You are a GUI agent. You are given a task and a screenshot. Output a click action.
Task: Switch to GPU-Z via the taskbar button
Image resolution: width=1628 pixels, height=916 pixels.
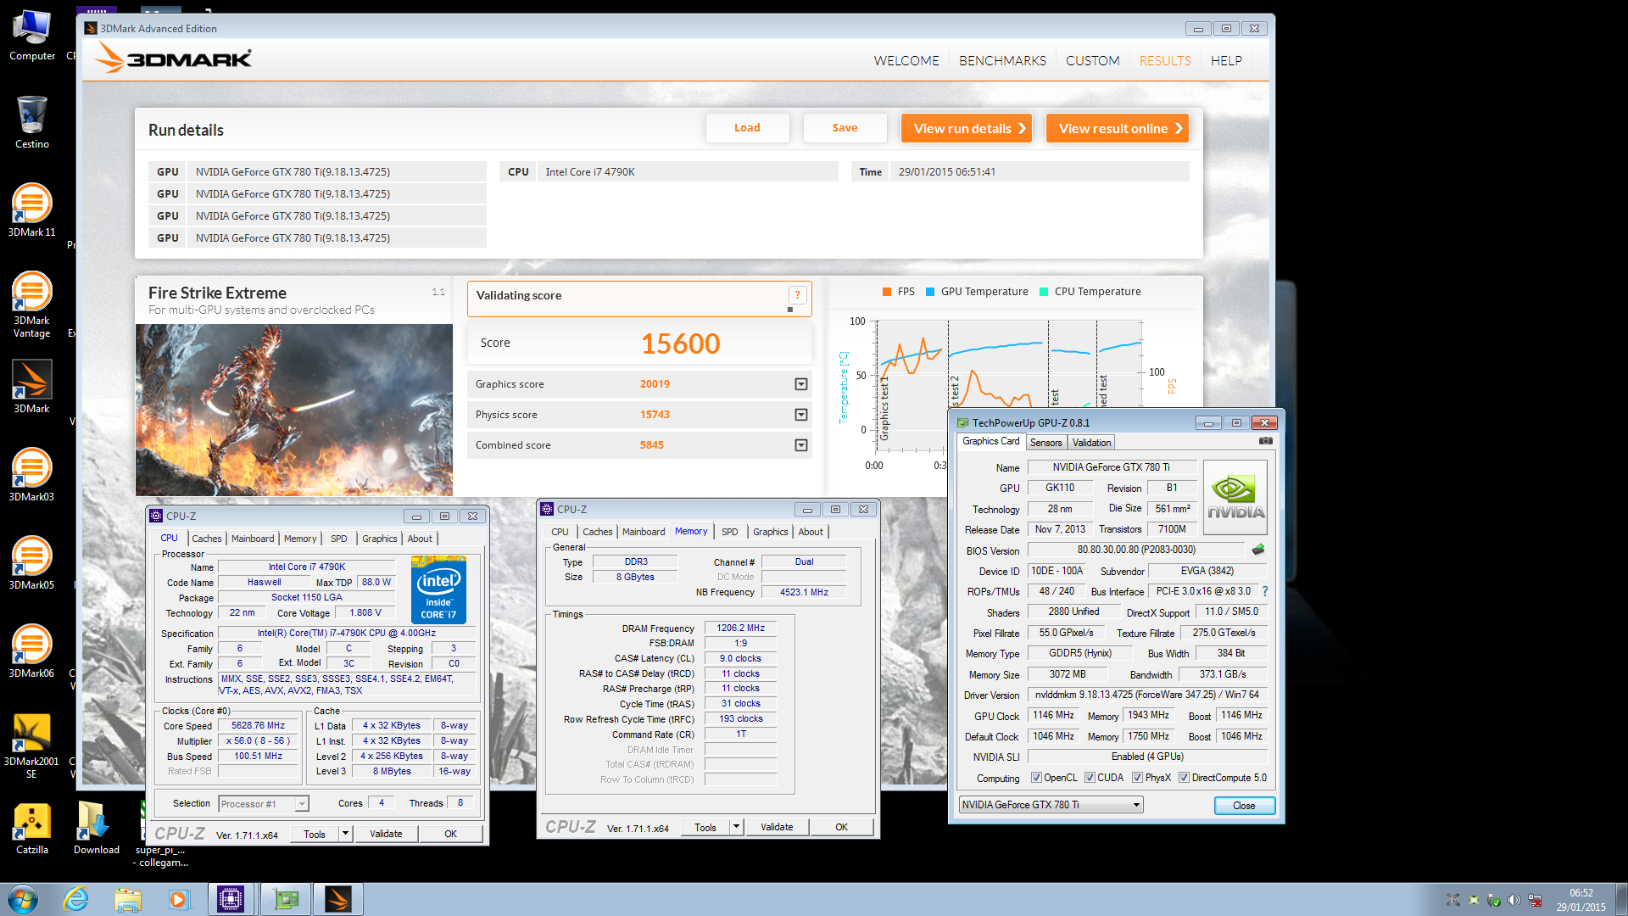point(286,899)
